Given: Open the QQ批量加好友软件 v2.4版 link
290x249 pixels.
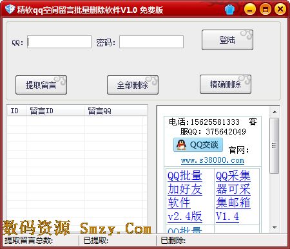Looking at the screenshot, I should pos(185,196).
